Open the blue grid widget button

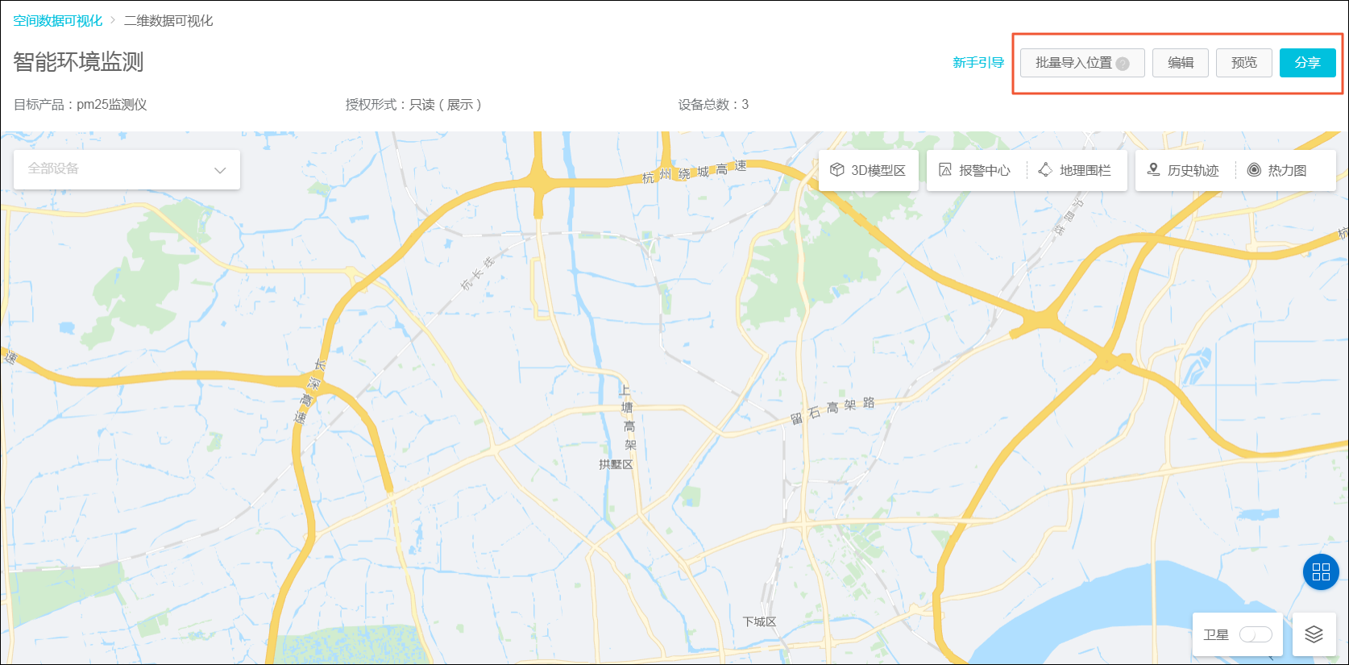[1321, 571]
